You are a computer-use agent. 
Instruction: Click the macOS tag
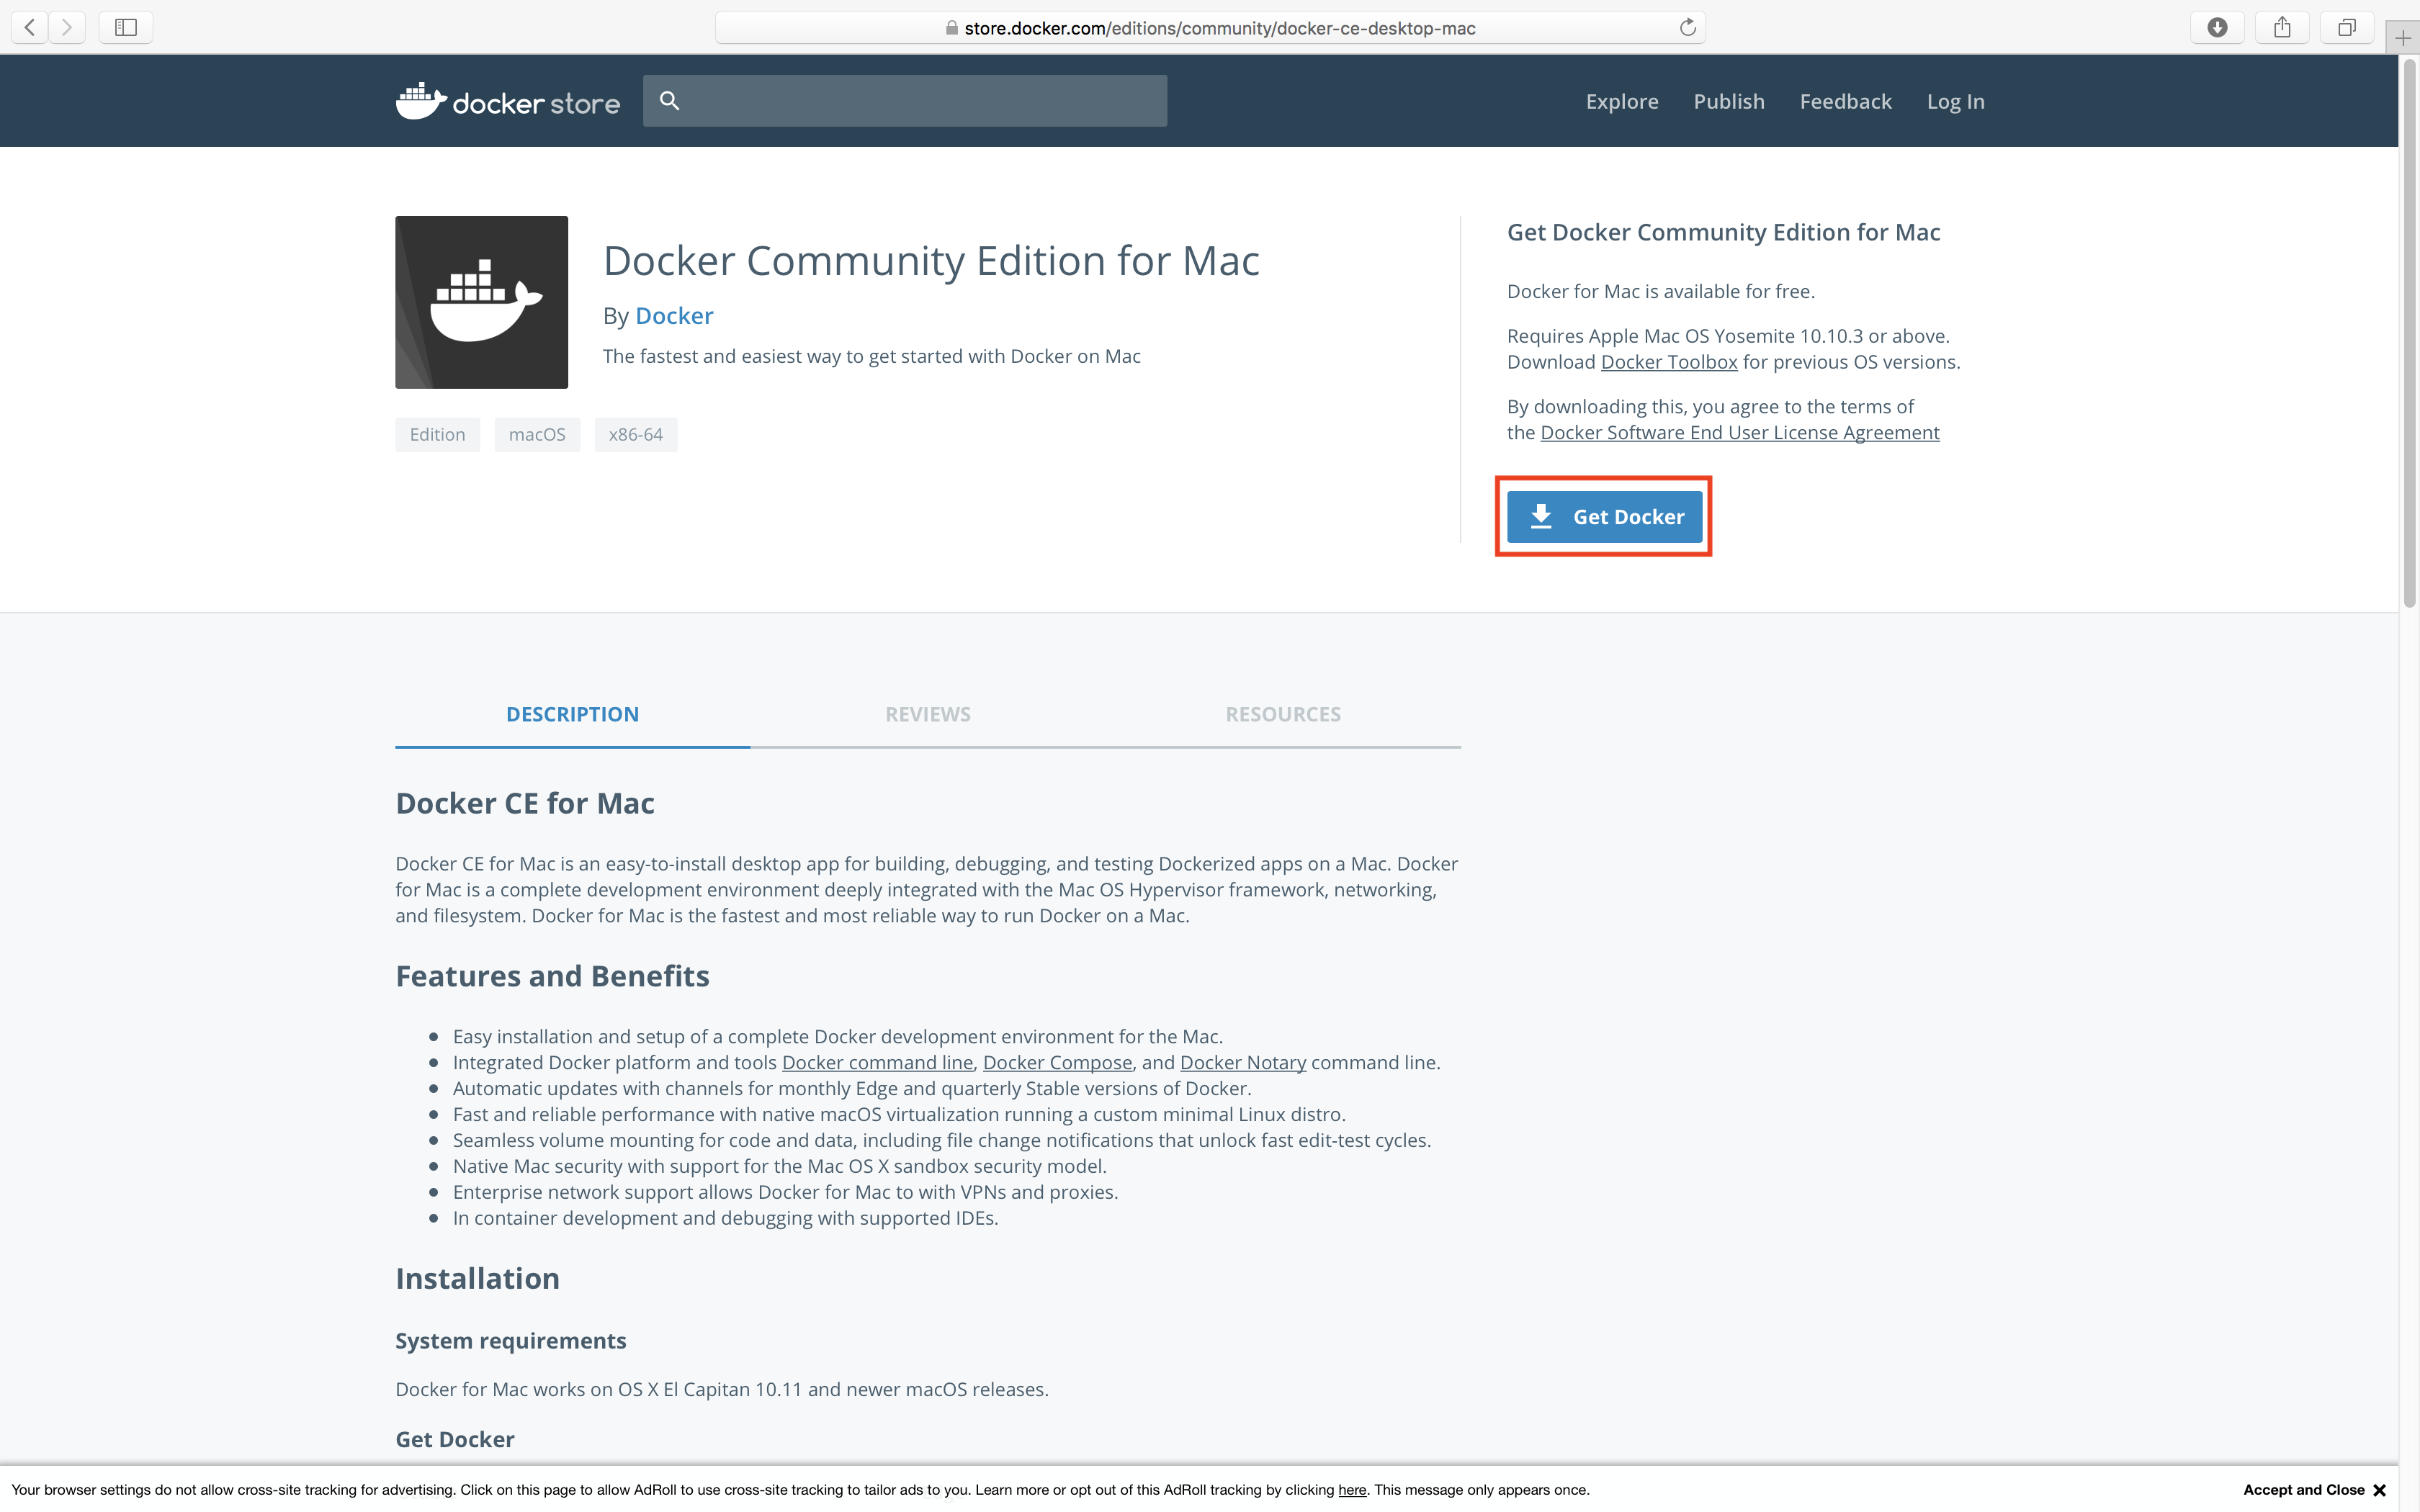click(x=537, y=434)
